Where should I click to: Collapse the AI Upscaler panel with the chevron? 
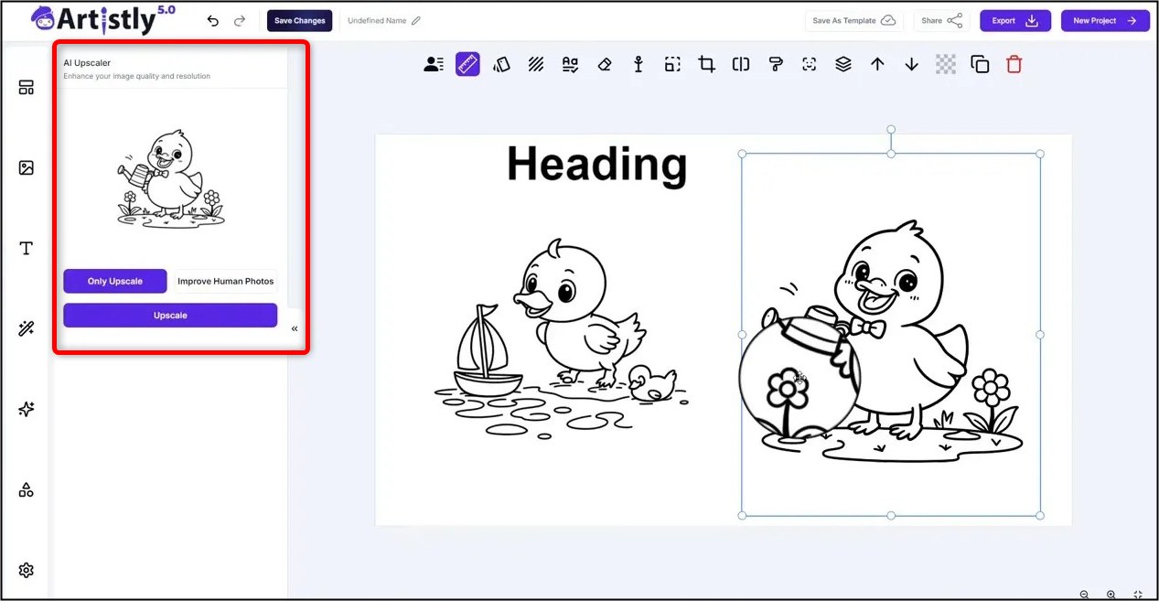click(295, 328)
